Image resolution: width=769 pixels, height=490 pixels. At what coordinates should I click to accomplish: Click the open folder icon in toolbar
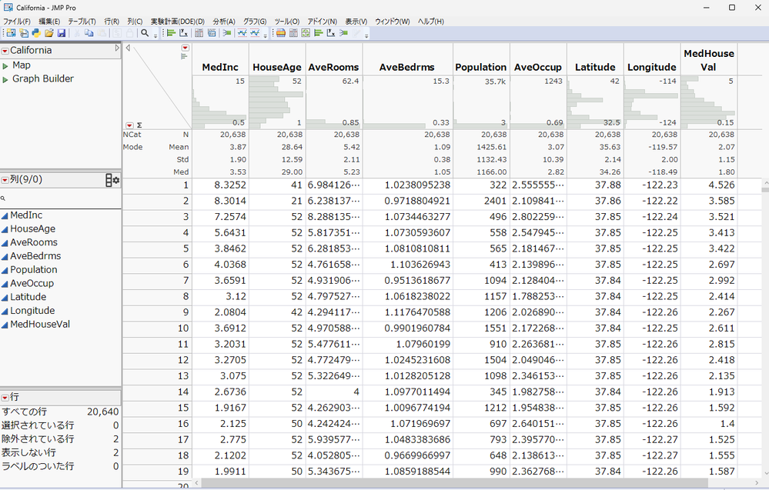[x=49, y=34]
